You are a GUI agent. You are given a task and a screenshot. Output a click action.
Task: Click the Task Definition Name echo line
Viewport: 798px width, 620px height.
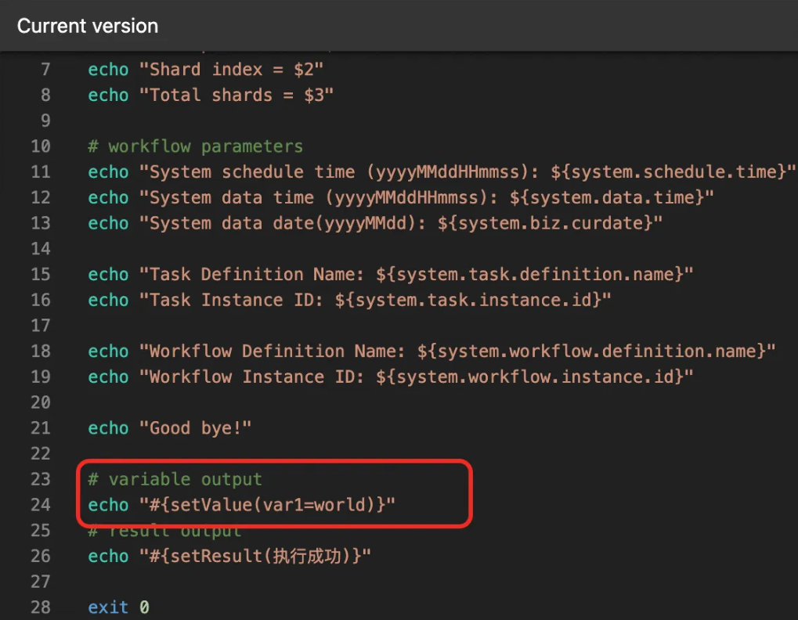coord(390,274)
